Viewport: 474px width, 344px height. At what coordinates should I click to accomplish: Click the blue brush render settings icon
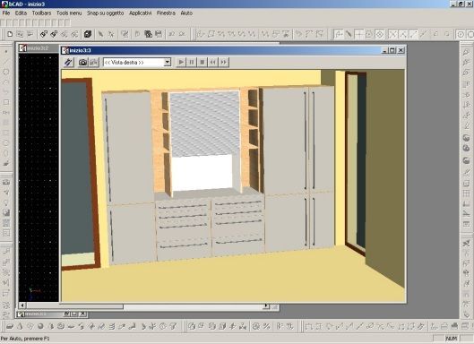pos(69,63)
